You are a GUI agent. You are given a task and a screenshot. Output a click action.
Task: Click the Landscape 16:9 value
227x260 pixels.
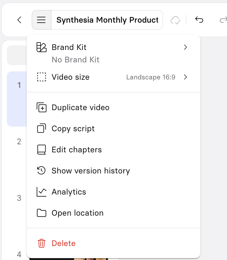pyautogui.click(x=151, y=77)
